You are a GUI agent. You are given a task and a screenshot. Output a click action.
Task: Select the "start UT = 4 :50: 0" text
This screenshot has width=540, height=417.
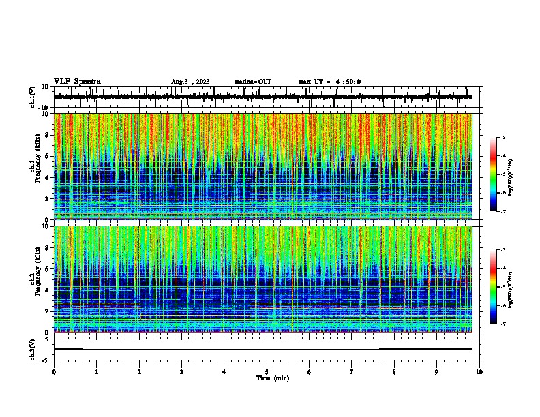point(329,82)
